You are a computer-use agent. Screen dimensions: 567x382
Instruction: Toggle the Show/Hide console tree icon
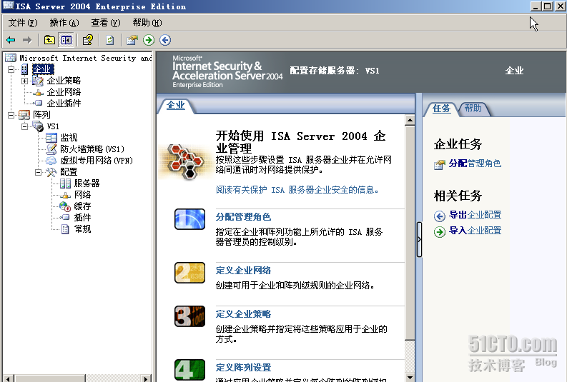66,40
